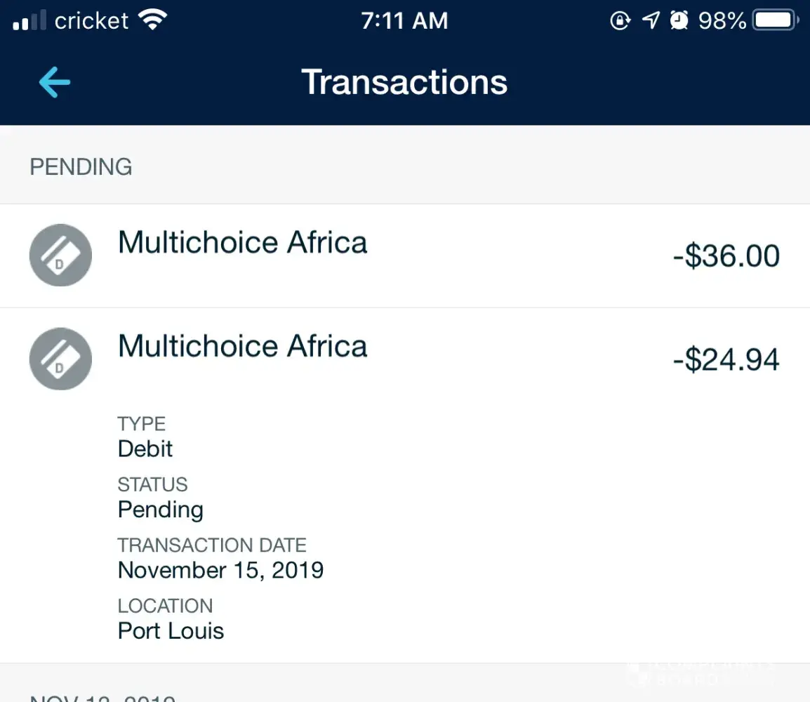Tap the rotation lock status icon
Screen dimensions: 810x702
(x=620, y=21)
